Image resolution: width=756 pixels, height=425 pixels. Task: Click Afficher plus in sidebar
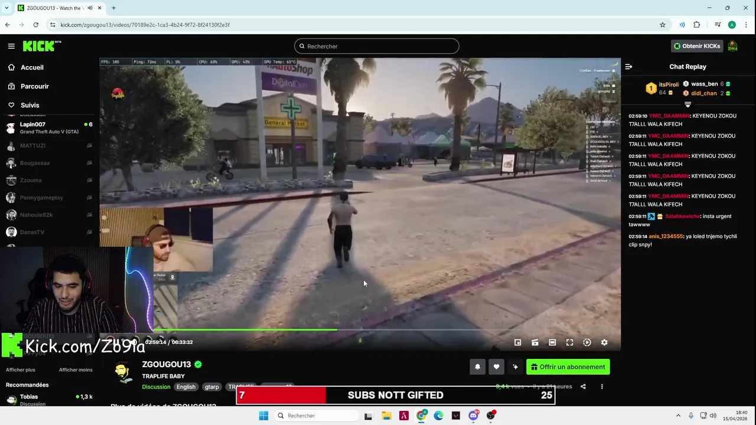pyautogui.click(x=21, y=370)
